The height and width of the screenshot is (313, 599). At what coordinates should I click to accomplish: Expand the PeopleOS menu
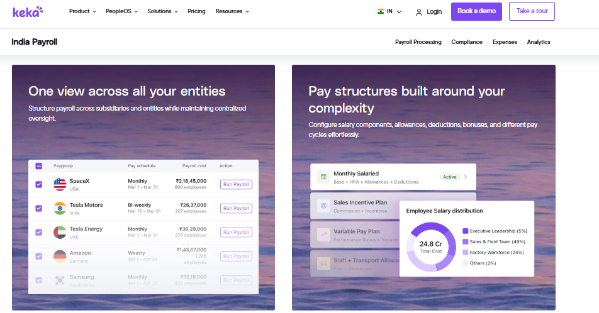(121, 11)
